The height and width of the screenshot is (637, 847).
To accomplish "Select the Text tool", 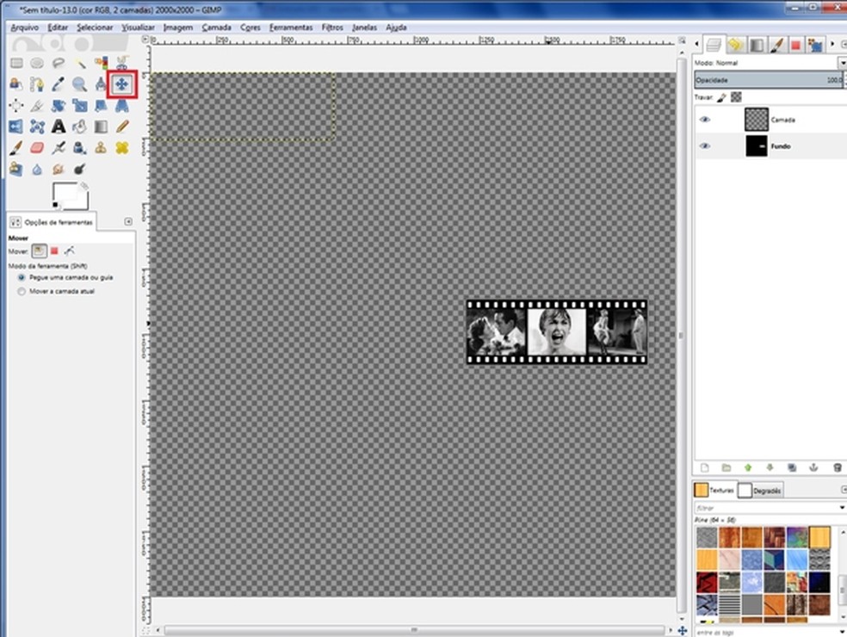I will tap(59, 127).
